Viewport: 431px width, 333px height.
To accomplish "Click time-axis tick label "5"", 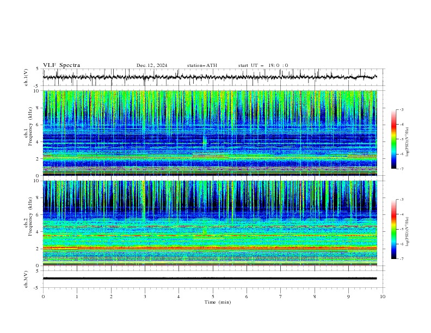I will (x=213, y=297).
